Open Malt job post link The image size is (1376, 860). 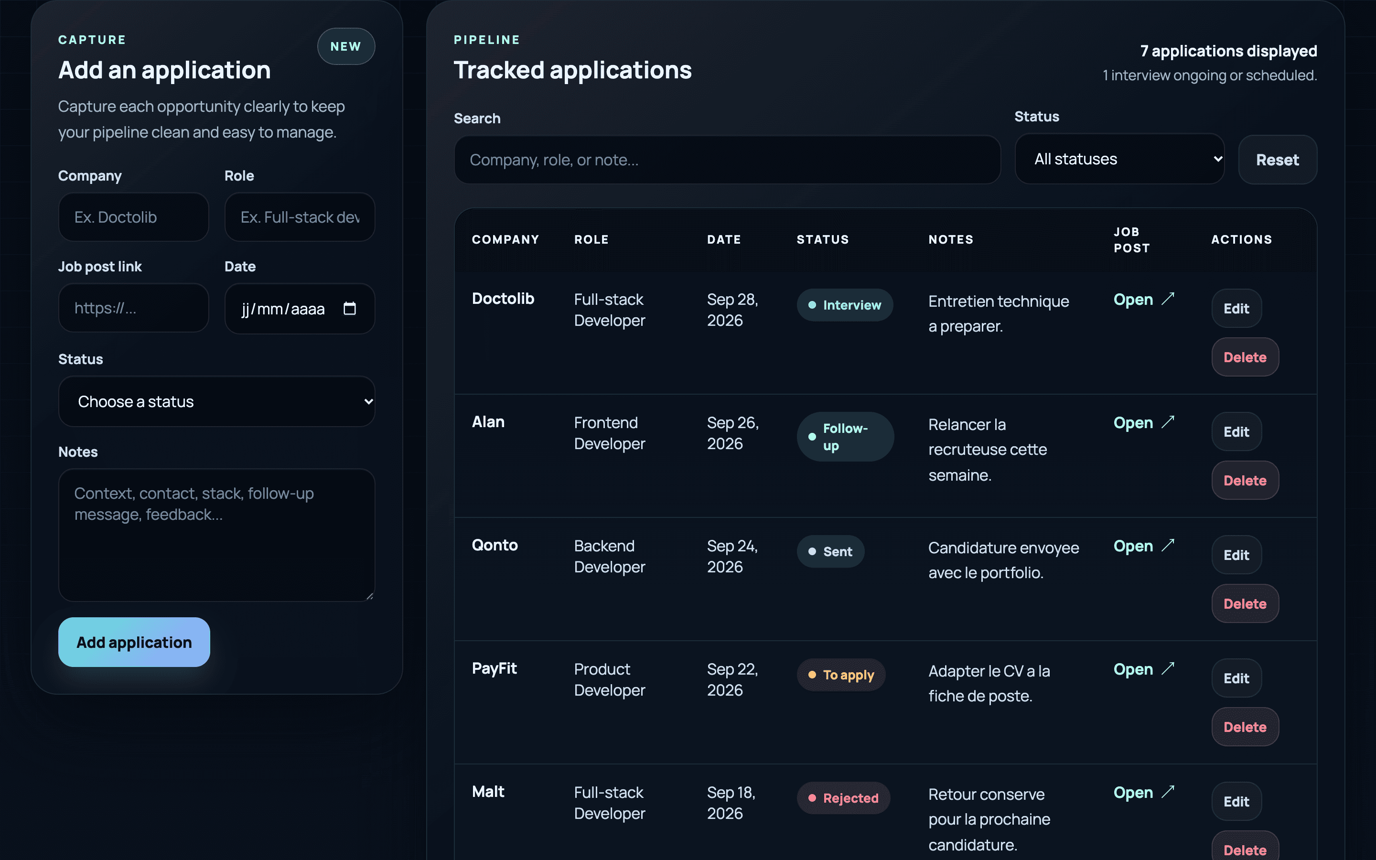point(1143,792)
